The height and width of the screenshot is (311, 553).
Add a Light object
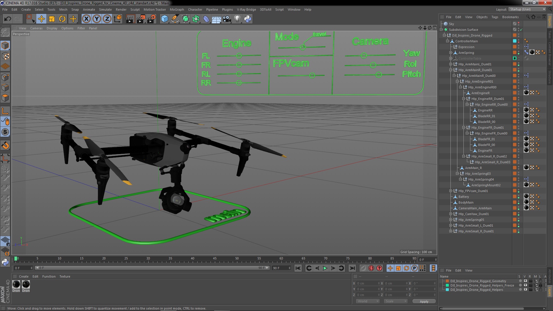click(x=237, y=19)
